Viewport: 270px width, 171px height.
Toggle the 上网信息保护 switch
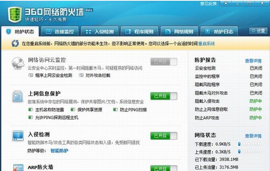tap(164, 96)
